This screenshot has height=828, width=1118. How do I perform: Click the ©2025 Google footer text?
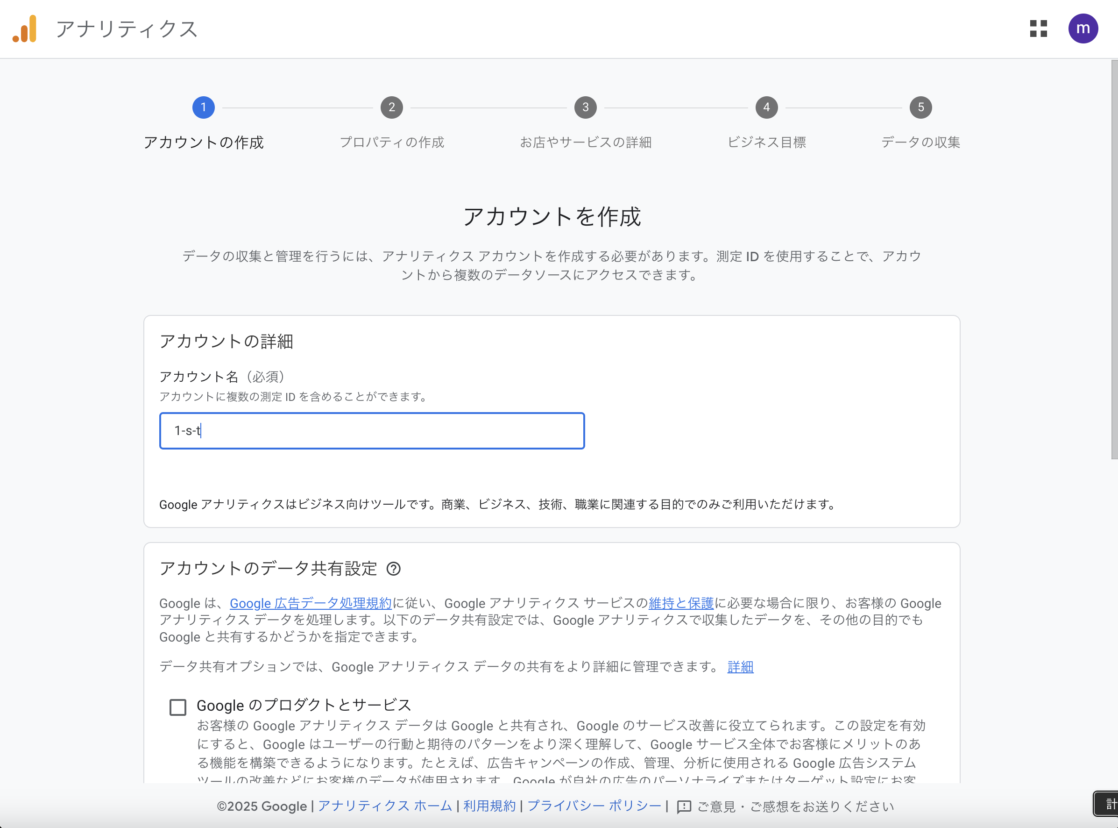(262, 807)
